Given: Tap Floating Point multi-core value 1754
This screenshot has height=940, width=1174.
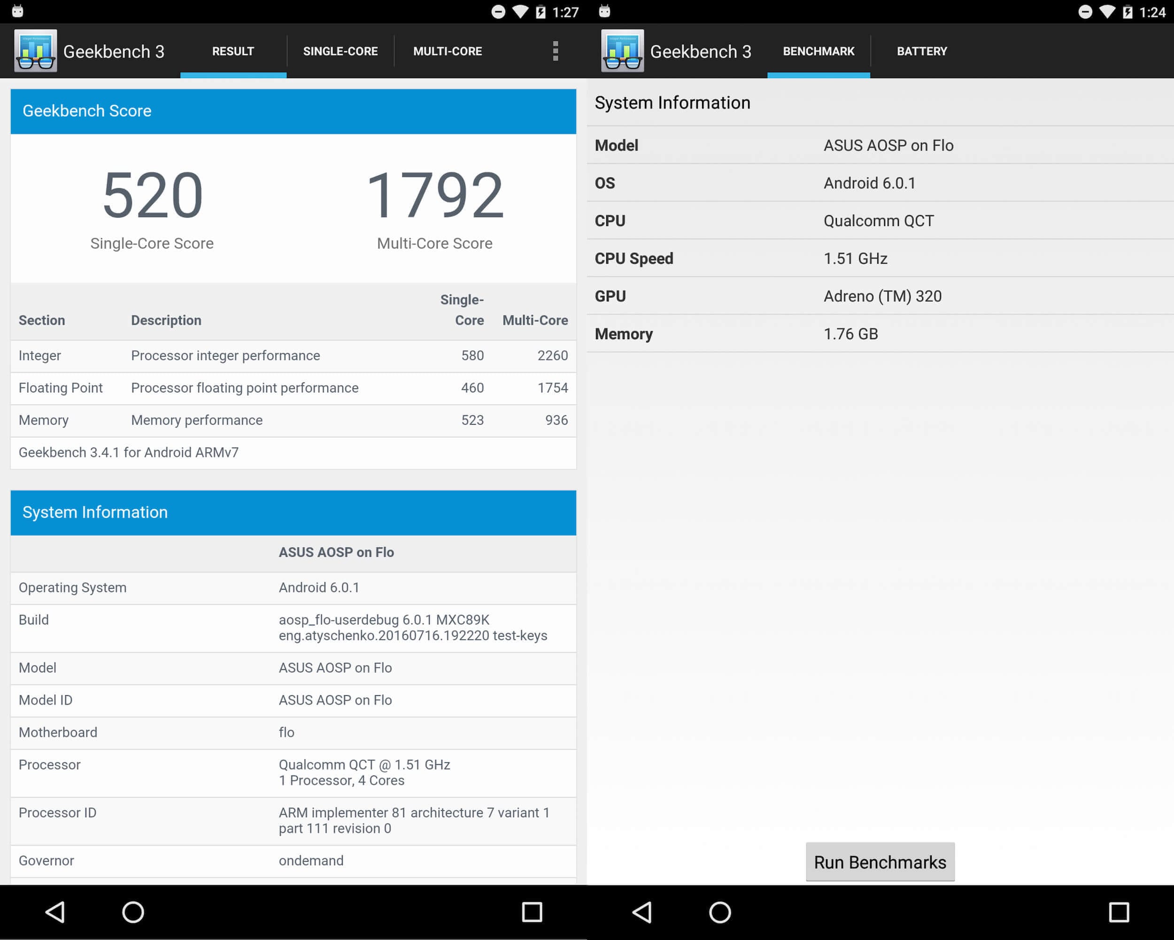Looking at the screenshot, I should click(x=552, y=388).
